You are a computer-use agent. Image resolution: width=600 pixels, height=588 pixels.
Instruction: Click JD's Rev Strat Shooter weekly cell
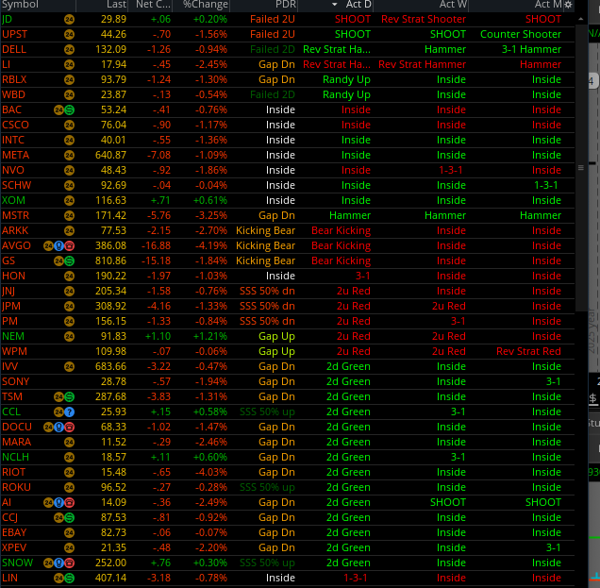(424, 20)
